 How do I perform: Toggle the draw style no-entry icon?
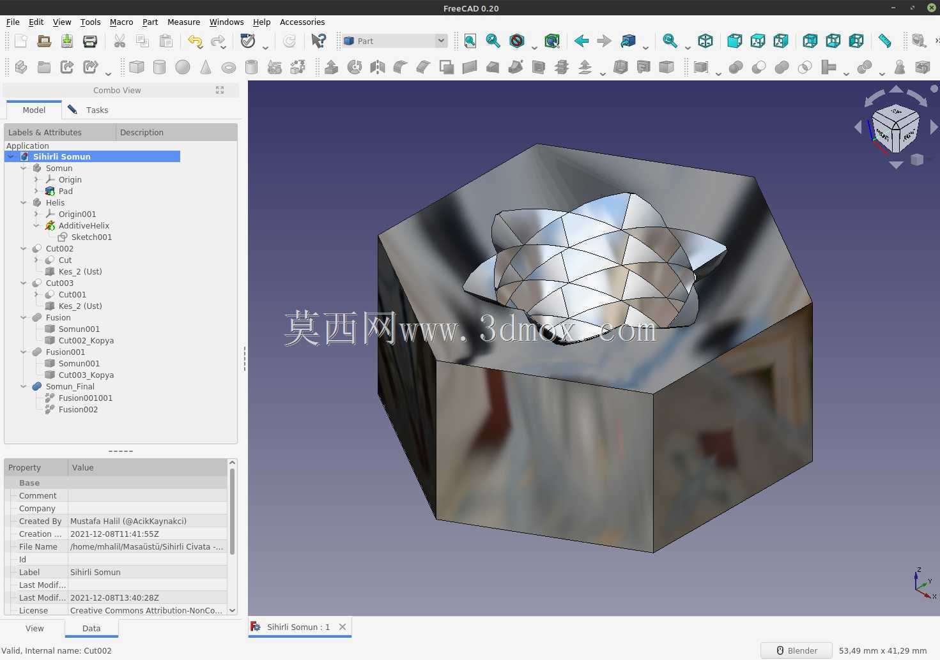[517, 41]
